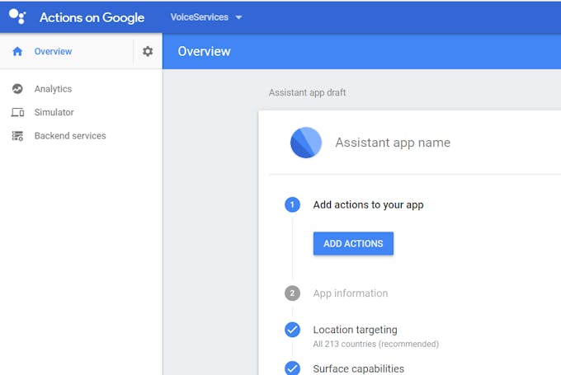The height and width of the screenshot is (375, 561).
Task: Open the Location targeting step
Action: pyautogui.click(x=355, y=330)
